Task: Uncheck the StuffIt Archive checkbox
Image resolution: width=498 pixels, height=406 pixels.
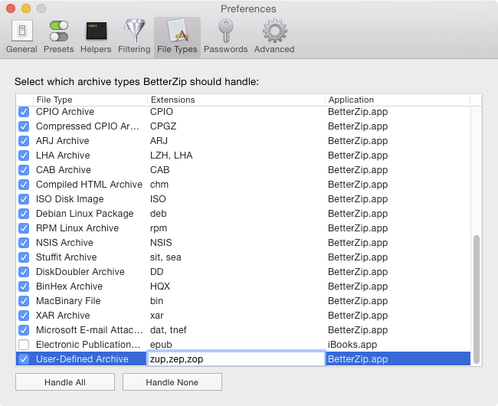Action: tap(24, 257)
